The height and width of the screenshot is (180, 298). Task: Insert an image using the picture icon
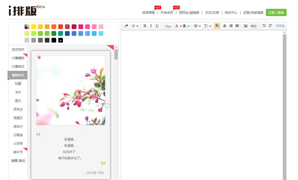click(245, 26)
